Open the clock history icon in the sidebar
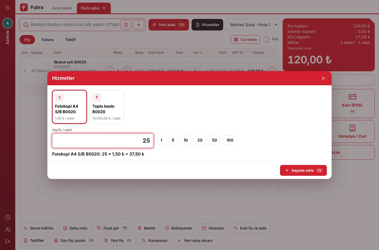 [8, 217]
